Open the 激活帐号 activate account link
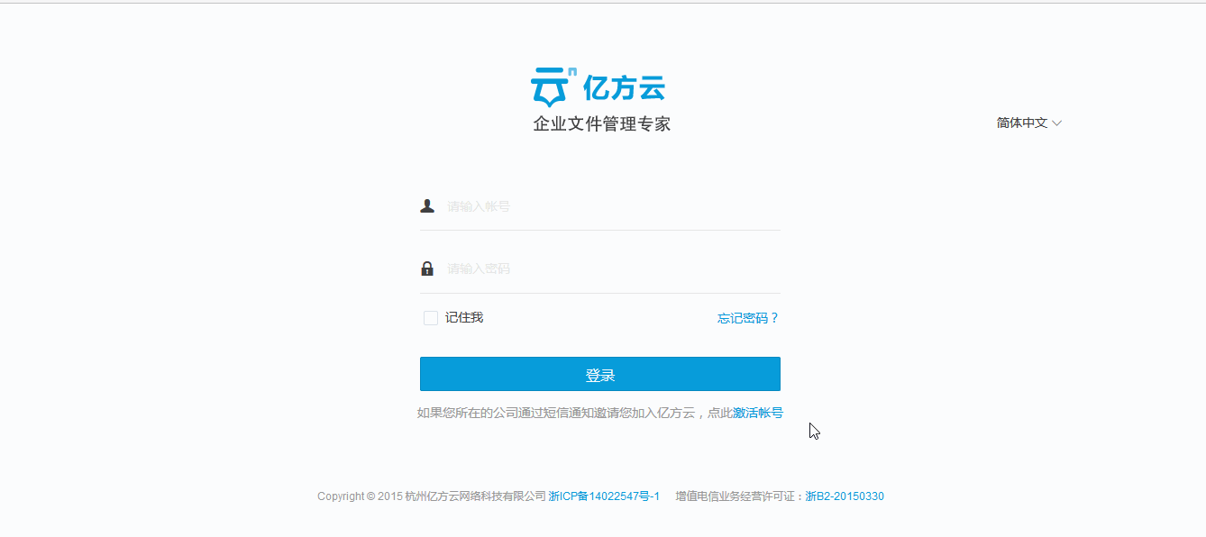 pyautogui.click(x=758, y=413)
